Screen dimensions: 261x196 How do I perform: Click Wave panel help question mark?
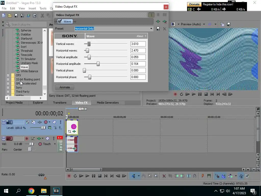[146, 36]
